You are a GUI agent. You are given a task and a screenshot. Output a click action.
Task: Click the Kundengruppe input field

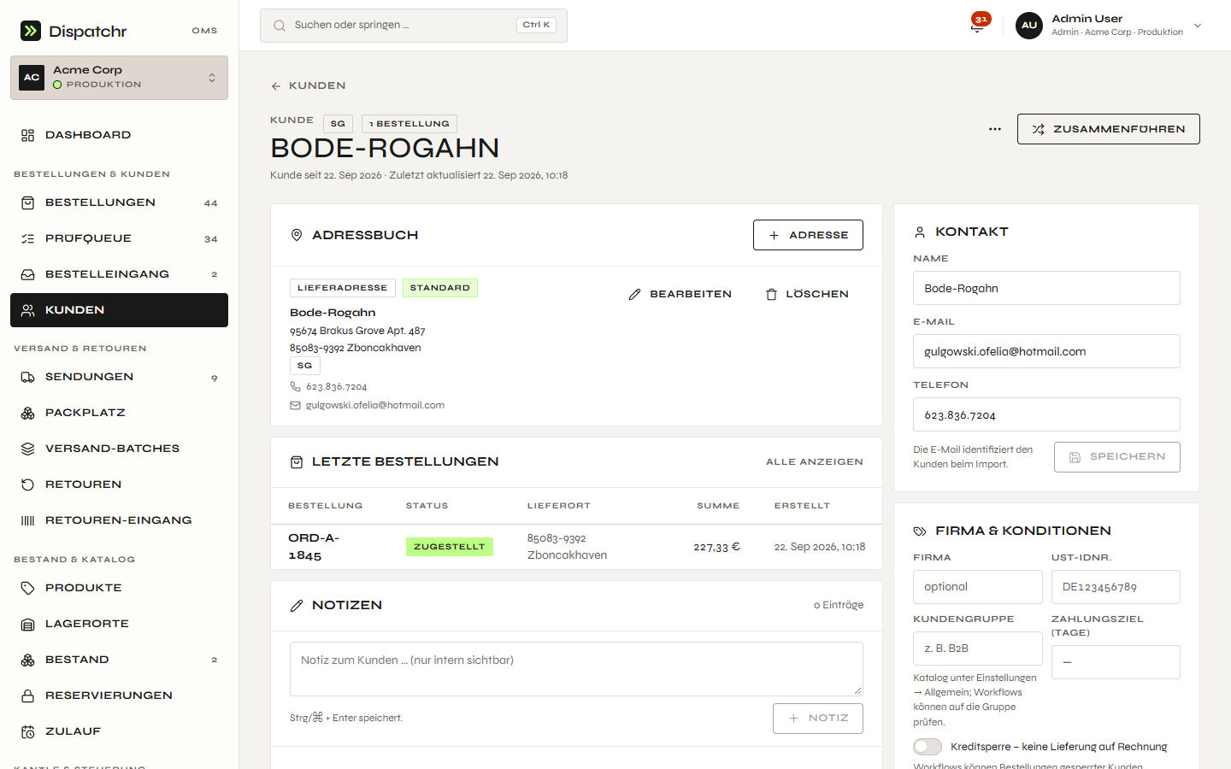(x=978, y=649)
